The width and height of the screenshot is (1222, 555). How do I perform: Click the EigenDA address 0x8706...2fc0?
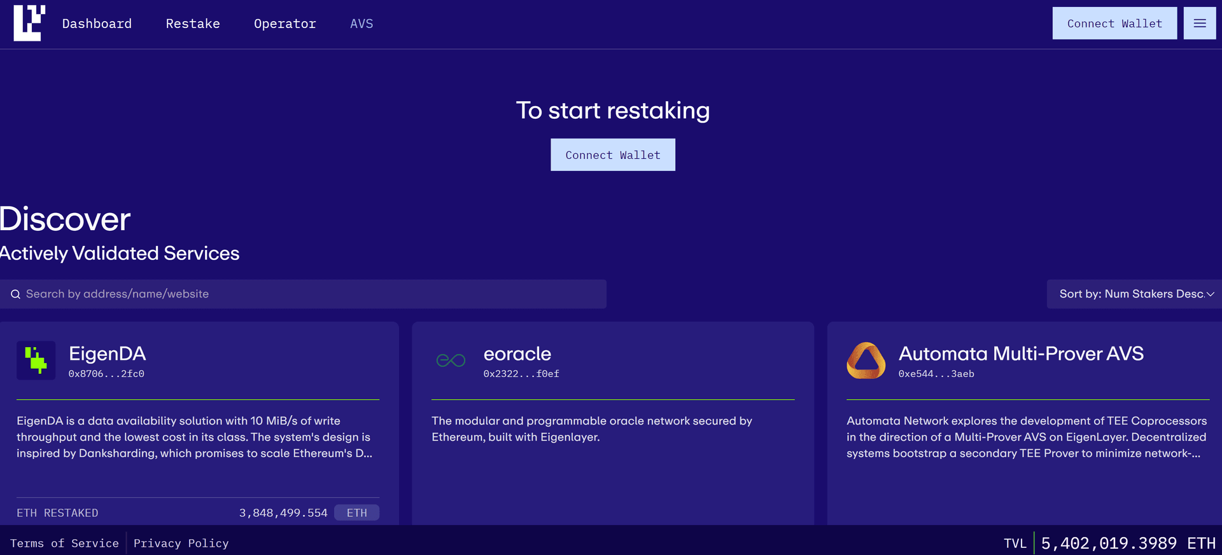point(106,374)
